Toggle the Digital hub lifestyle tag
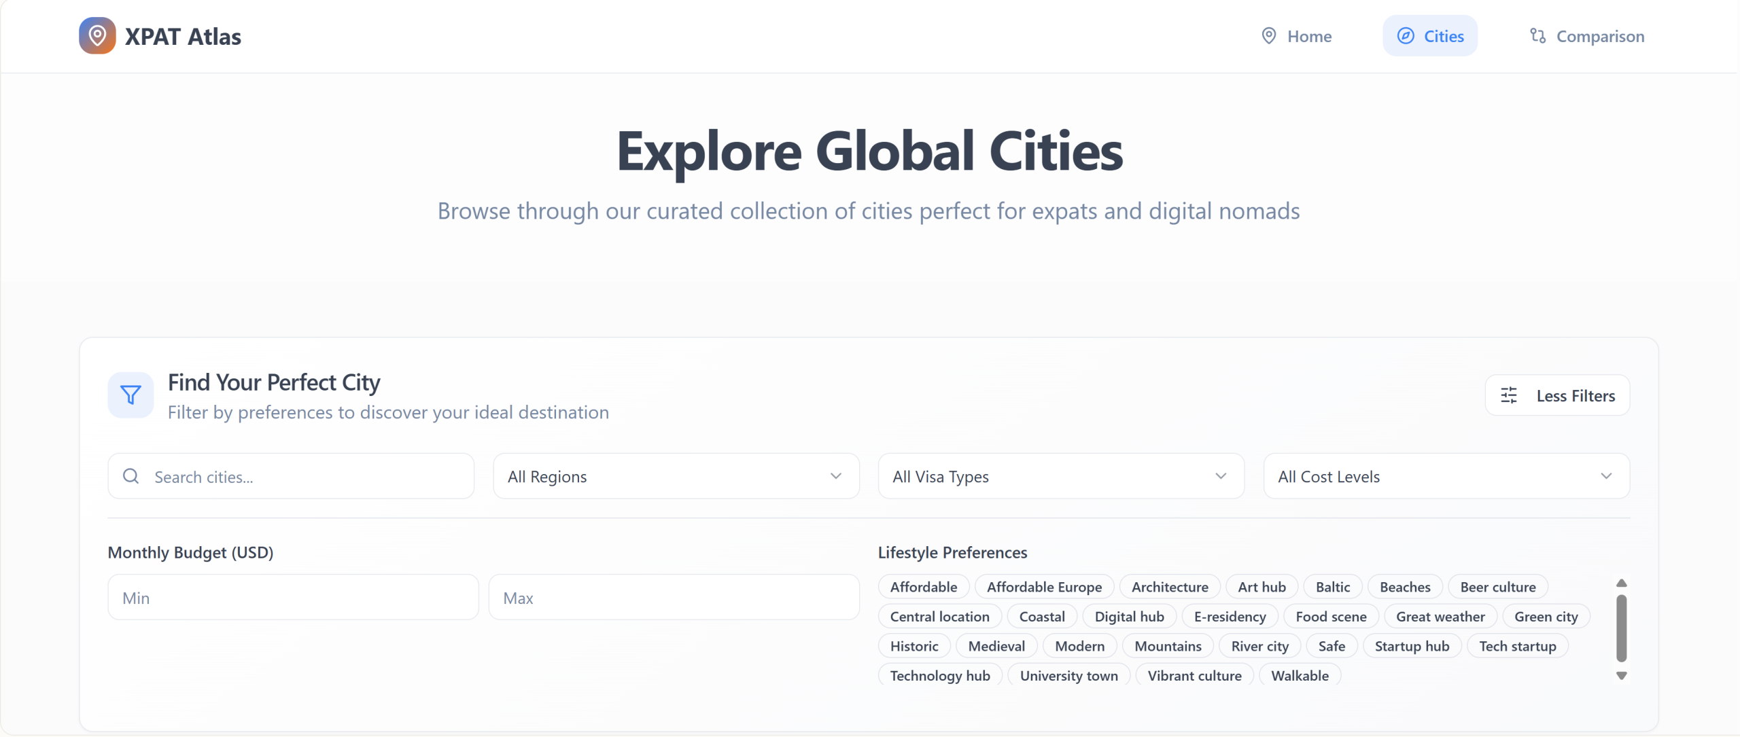The width and height of the screenshot is (1740, 737). 1128,617
